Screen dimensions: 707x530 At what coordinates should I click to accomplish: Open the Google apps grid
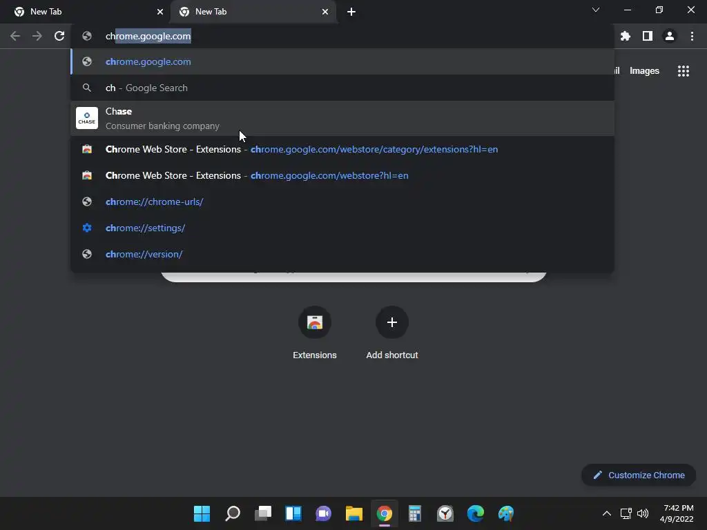[x=684, y=71]
